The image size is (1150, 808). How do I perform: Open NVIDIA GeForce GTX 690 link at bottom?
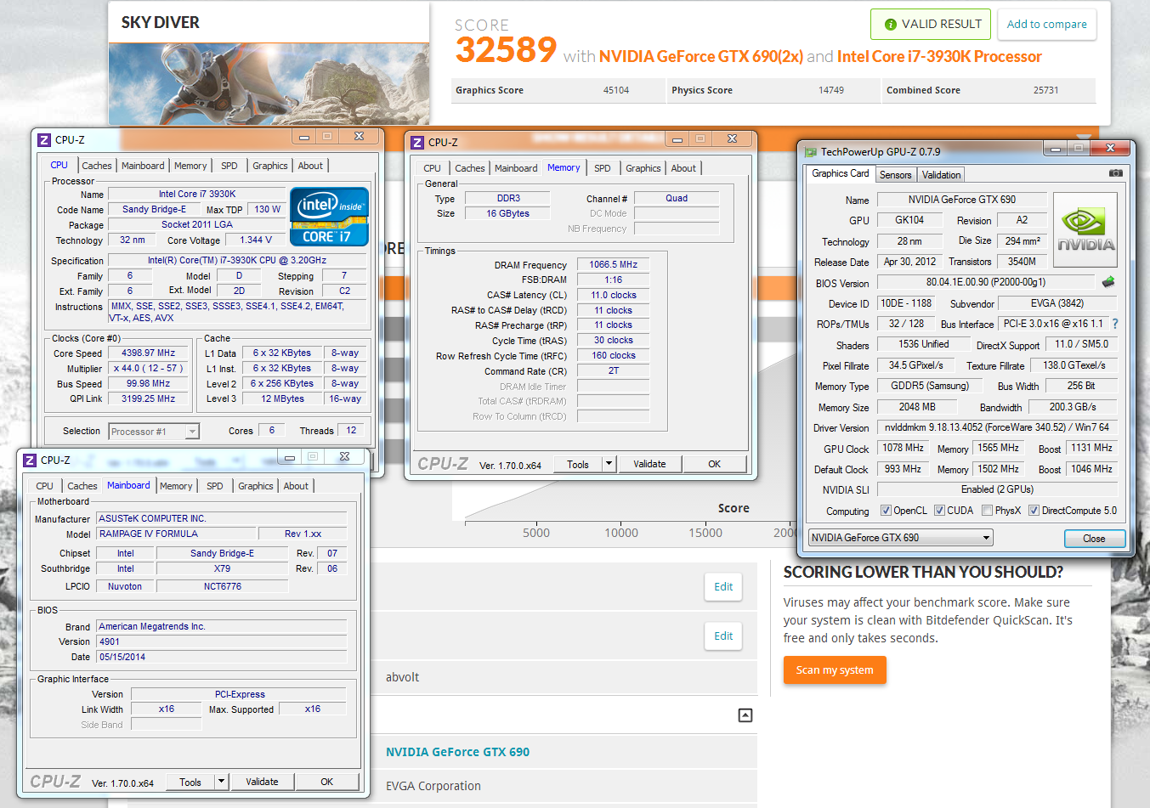click(x=457, y=752)
